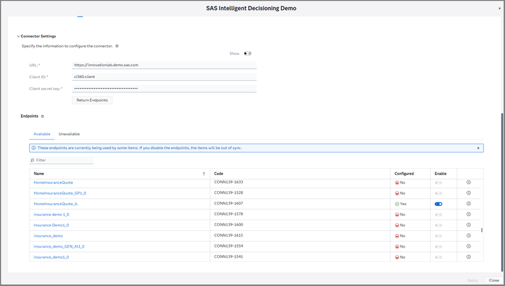Screen dimensions: 505x286
Task: Dismiss the endpoints in-use info banner
Action: pyautogui.click(x=478, y=148)
